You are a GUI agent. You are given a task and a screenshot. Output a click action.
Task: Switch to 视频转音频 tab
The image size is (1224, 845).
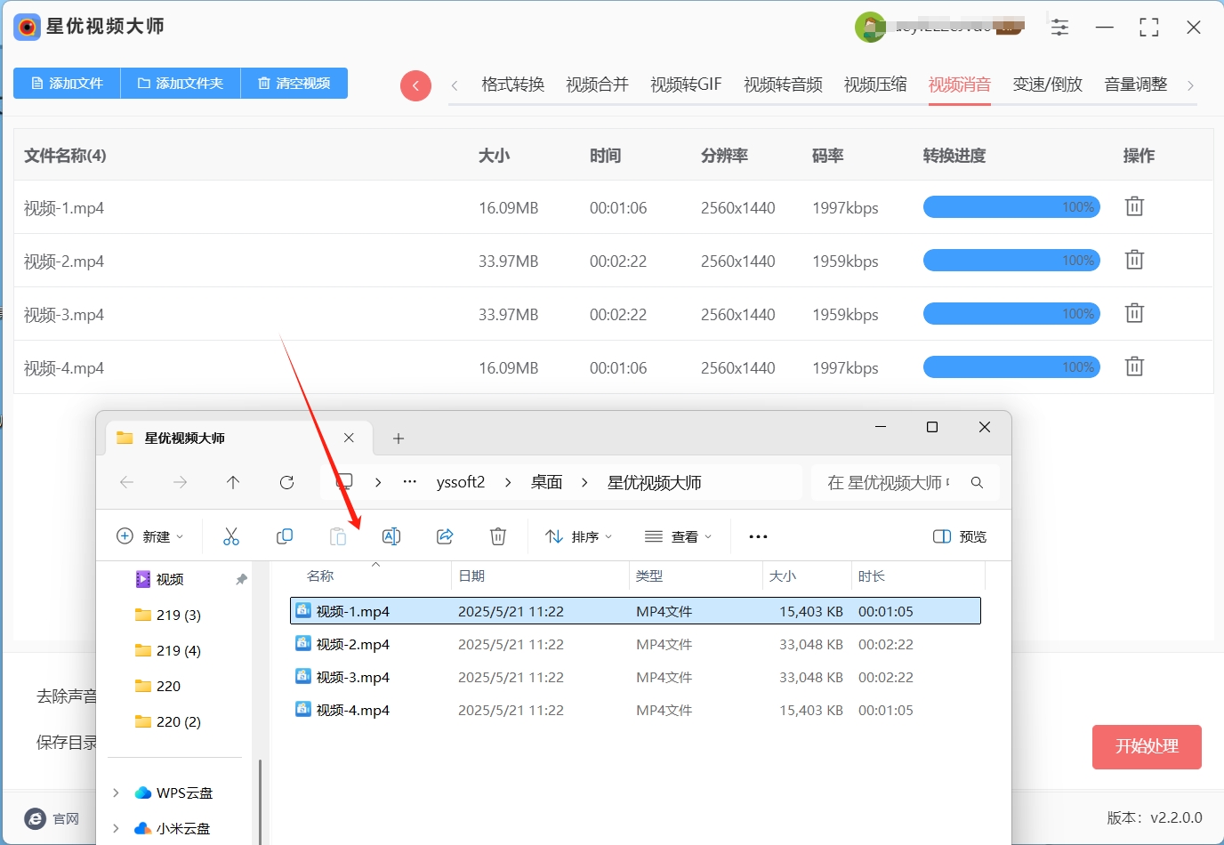point(783,84)
